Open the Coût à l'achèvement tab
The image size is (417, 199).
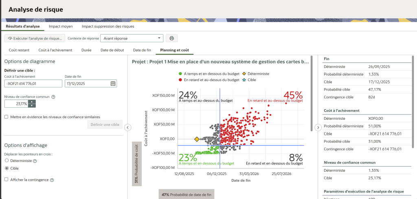coord(55,50)
